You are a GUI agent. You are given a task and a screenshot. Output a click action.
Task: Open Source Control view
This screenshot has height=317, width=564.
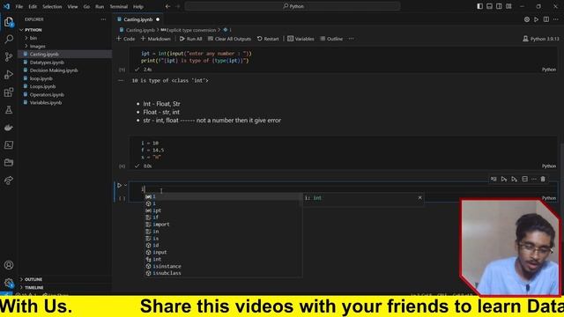9,56
